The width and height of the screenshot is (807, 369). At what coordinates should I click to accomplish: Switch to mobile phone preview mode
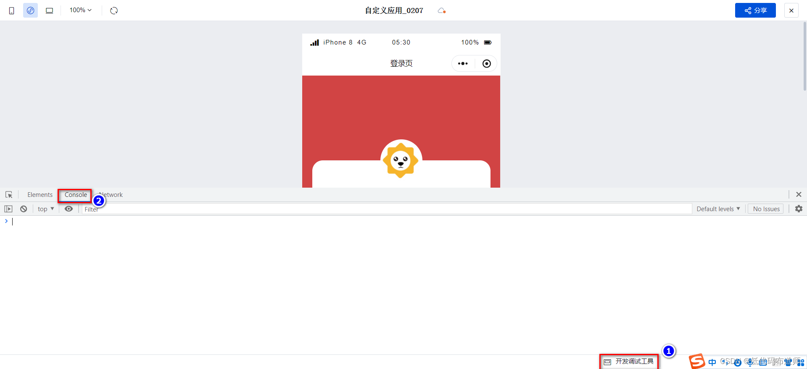(x=12, y=10)
